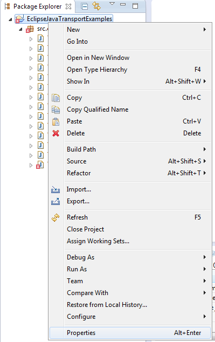Click the Import icon

(56, 189)
